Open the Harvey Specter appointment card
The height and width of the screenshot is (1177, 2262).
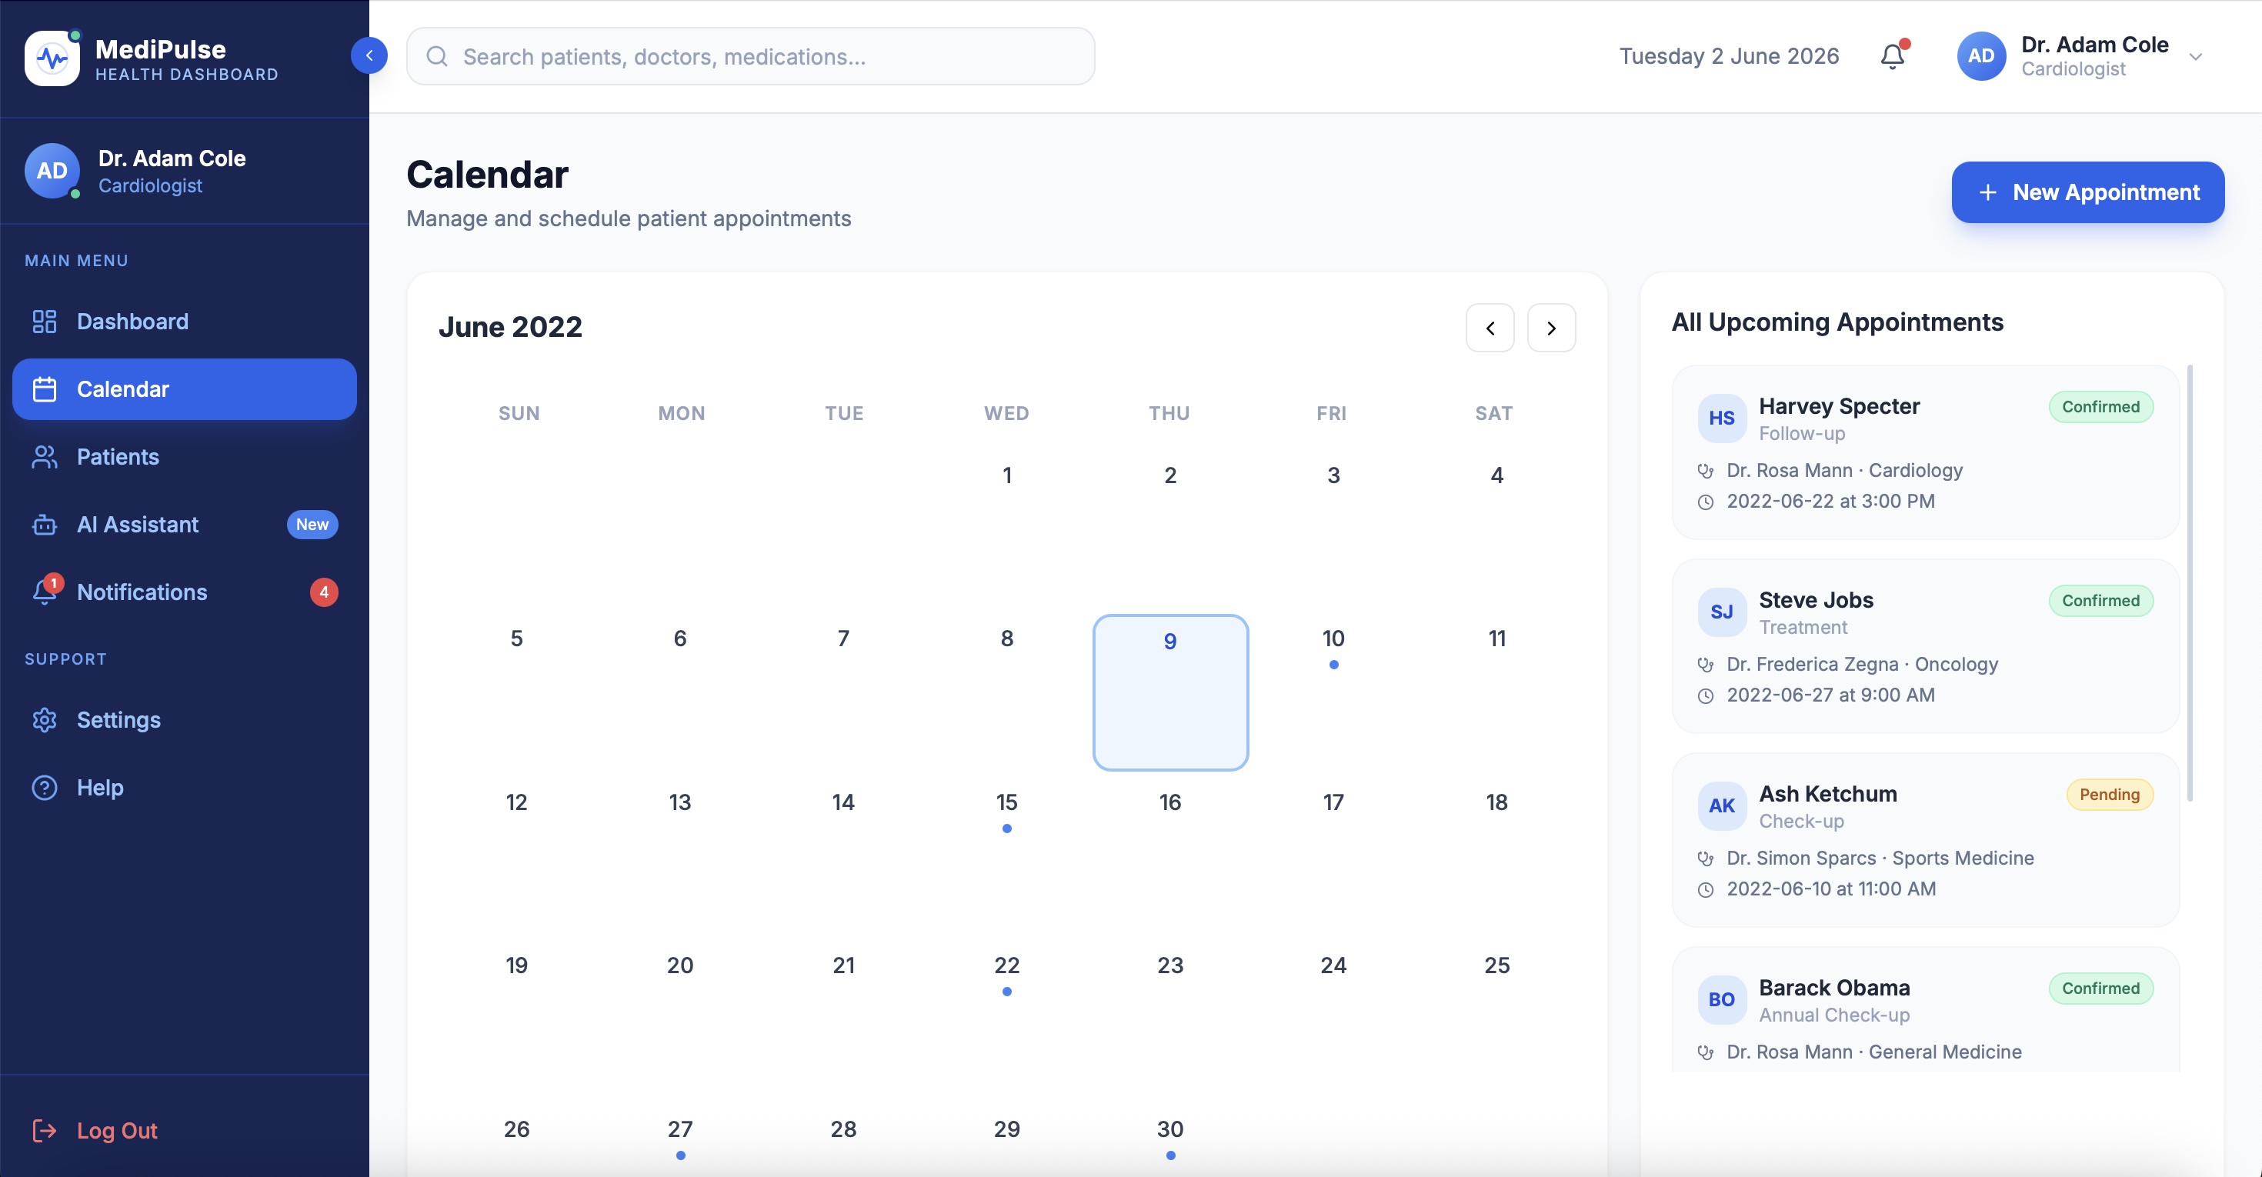tap(1925, 452)
